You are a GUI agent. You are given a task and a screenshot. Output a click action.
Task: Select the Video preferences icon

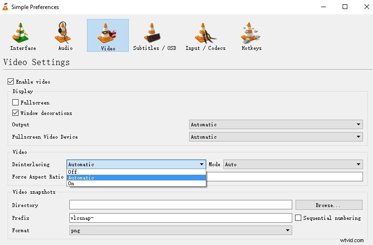coord(108,35)
